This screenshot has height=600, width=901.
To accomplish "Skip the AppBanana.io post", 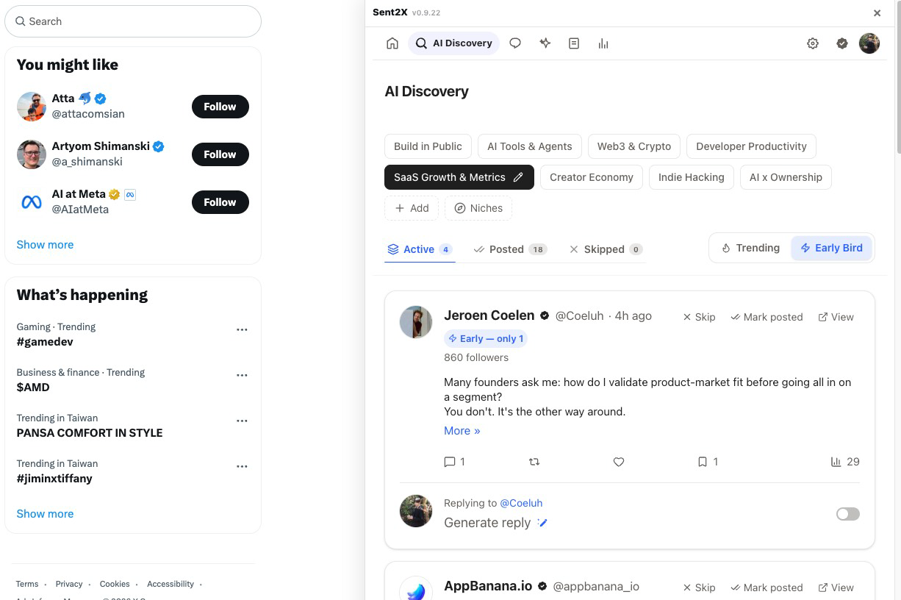I will pos(699,587).
